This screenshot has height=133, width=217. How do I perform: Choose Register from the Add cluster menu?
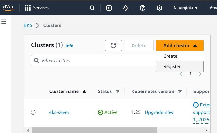tap(172, 66)
